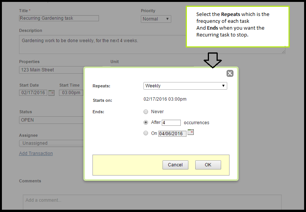Screen dimensions: 306x212
Task: Click the Starts on value 02/17/2016 03:00pm
Action: click(165, 99)
